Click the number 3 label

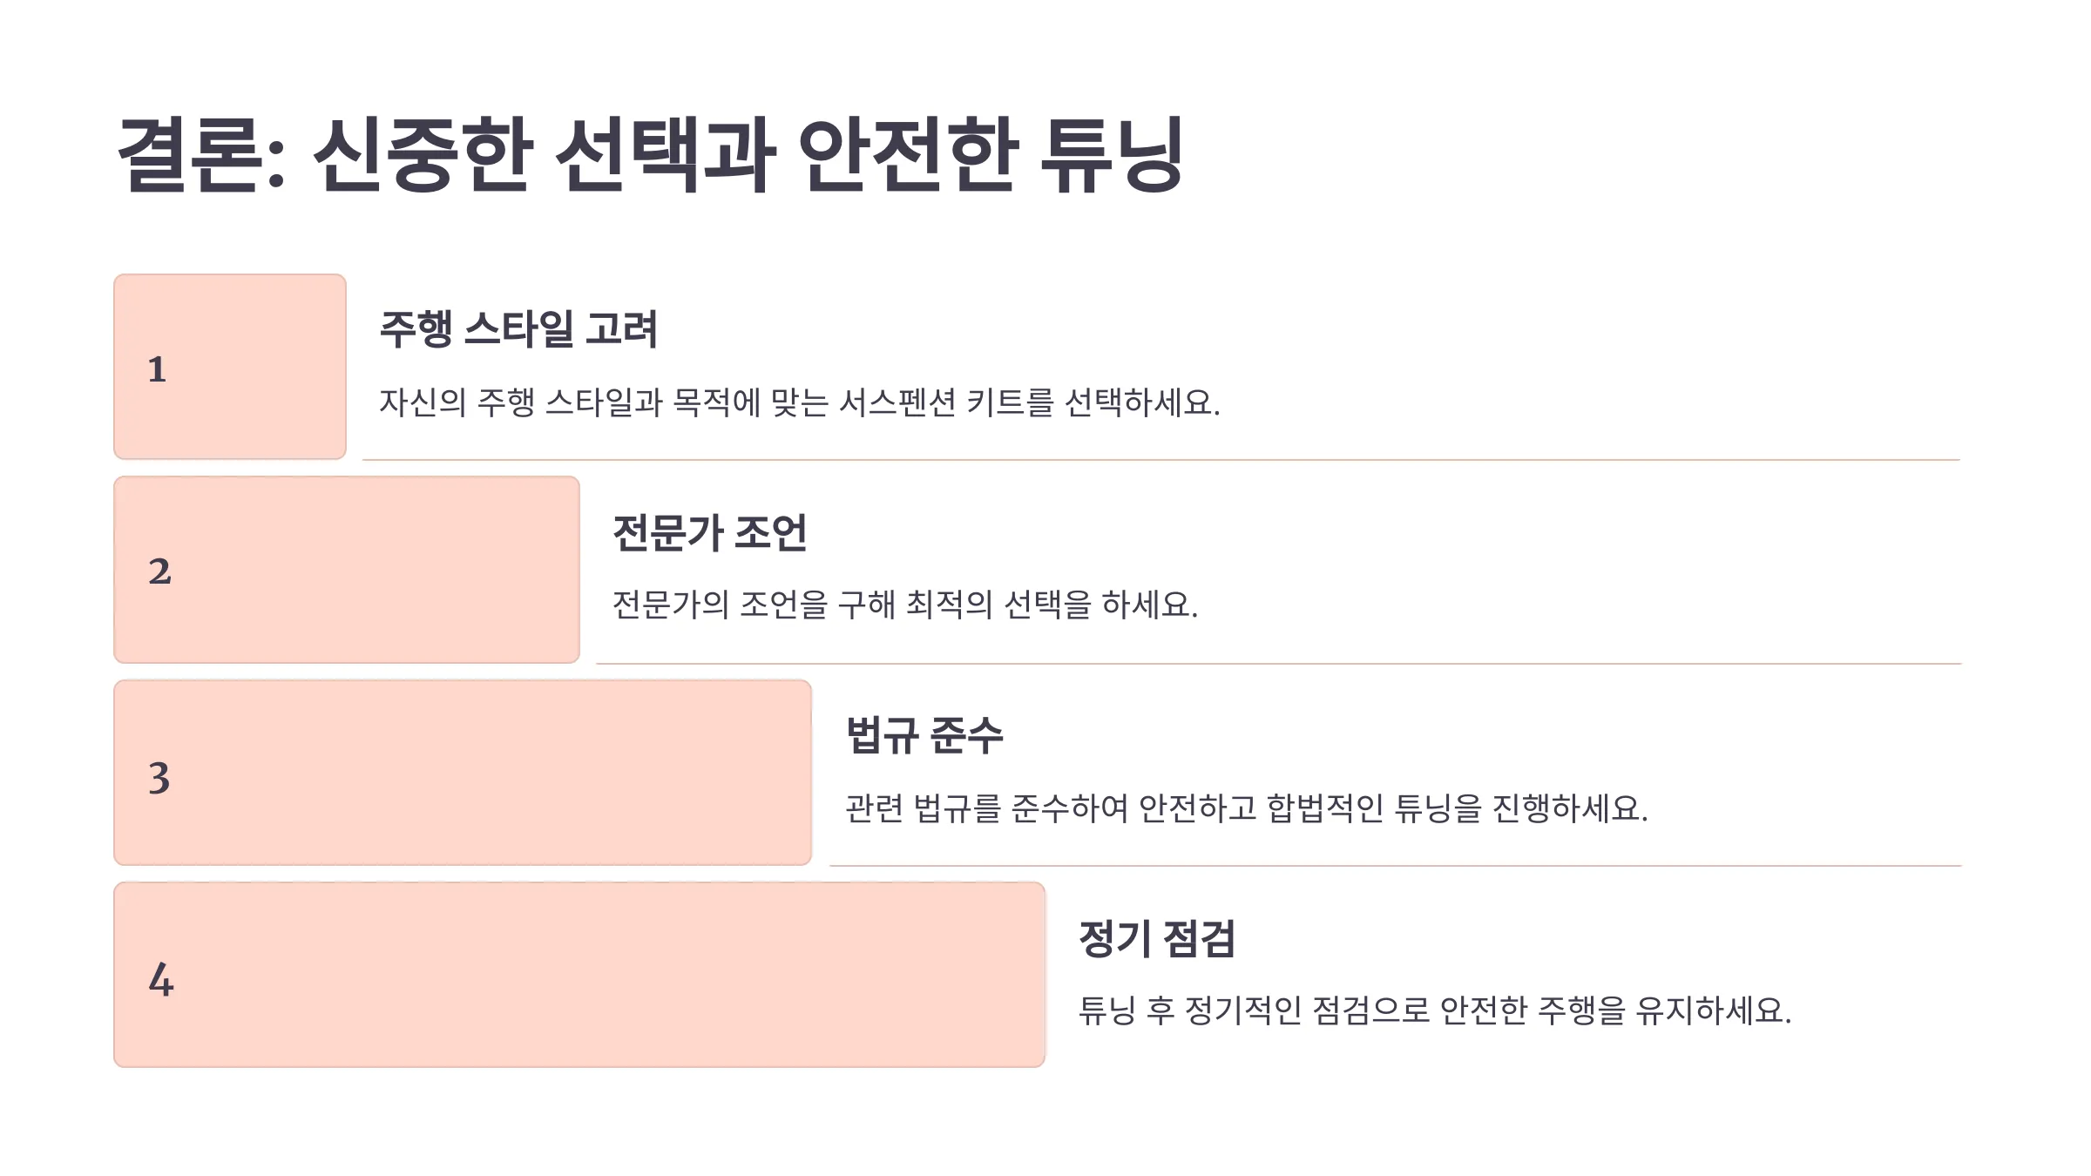pyautogui.click(x=159, y=778)
